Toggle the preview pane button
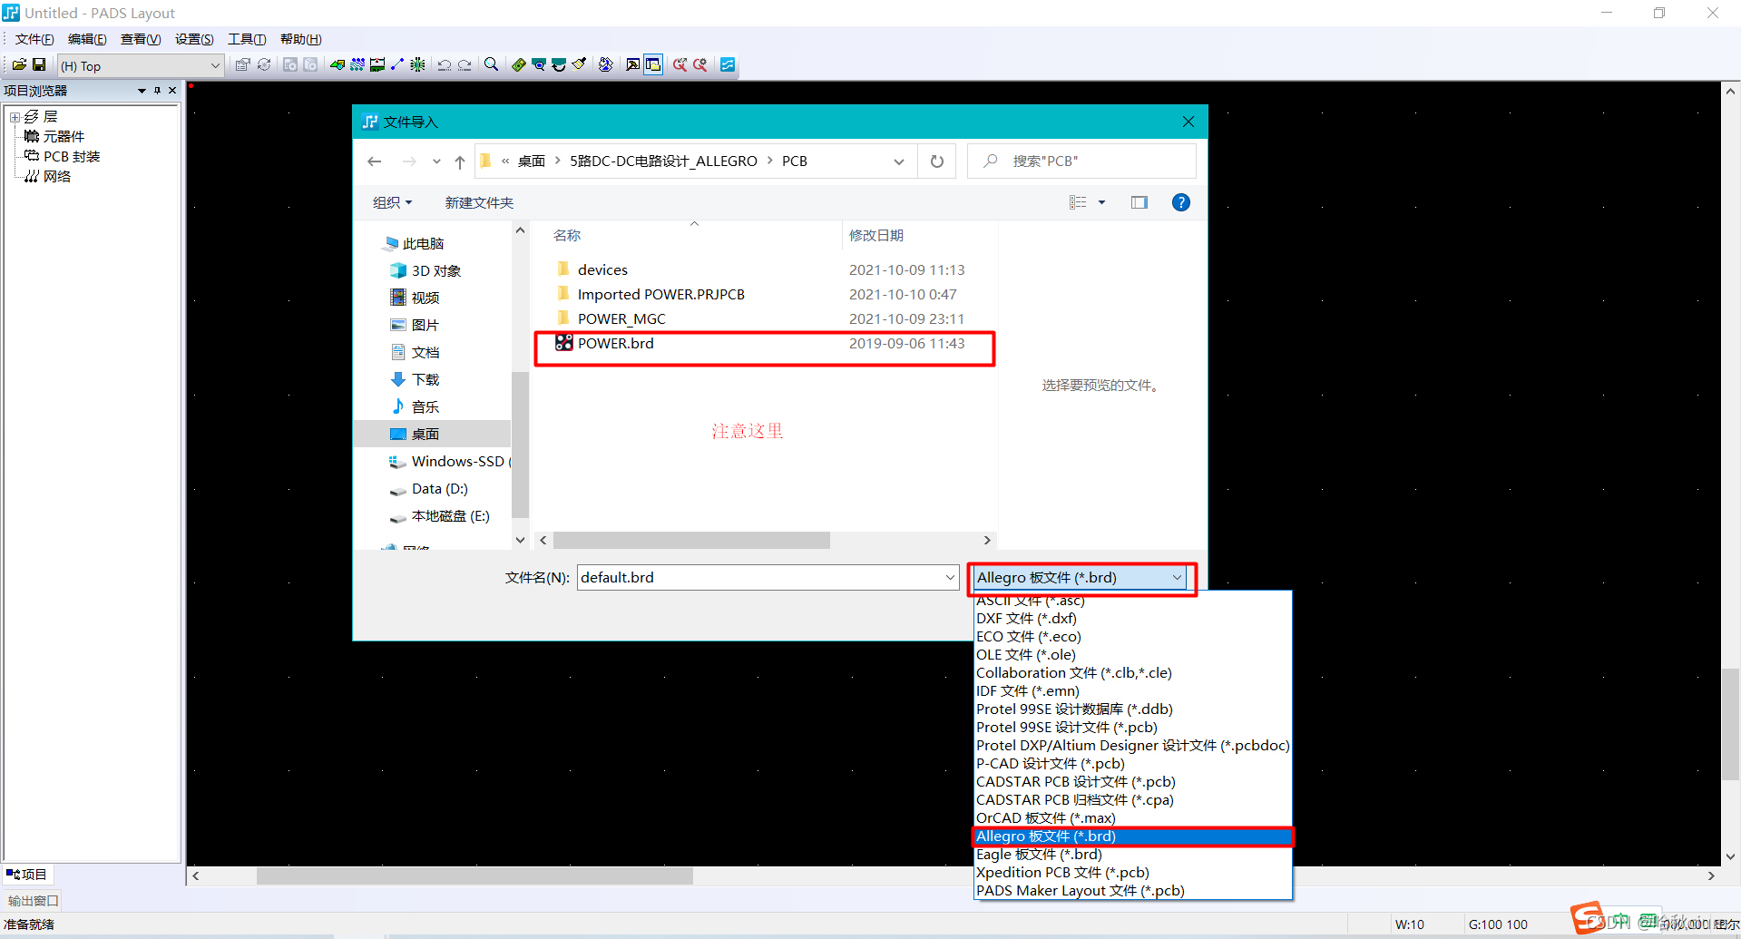 (1139, 202)
